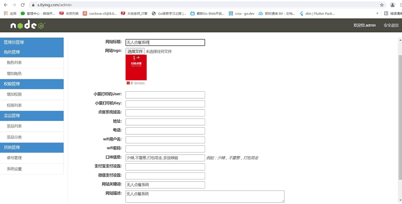Open the 大地老师_IT营 bookmark
Image resolution: width=402 pixels, height=204 pixels.
(x=134, y=14)
